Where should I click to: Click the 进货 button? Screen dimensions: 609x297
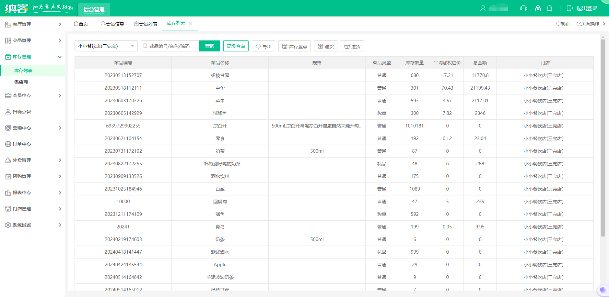pyautogui.click(x=352, y=46)
